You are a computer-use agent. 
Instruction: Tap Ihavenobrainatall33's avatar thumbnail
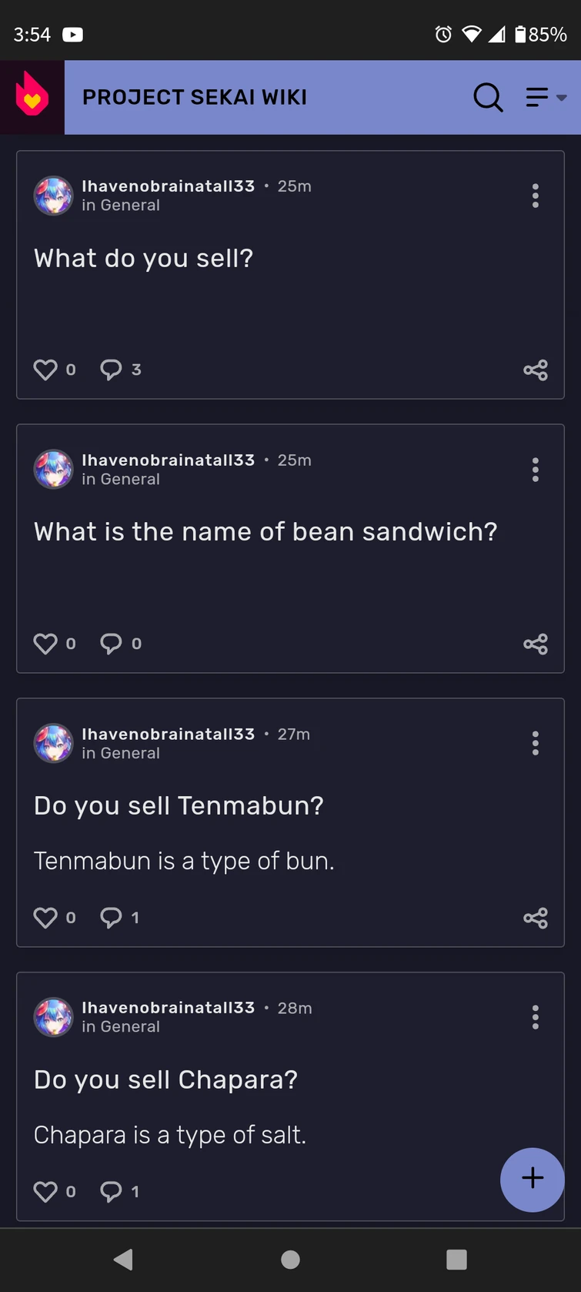point(53,196)
